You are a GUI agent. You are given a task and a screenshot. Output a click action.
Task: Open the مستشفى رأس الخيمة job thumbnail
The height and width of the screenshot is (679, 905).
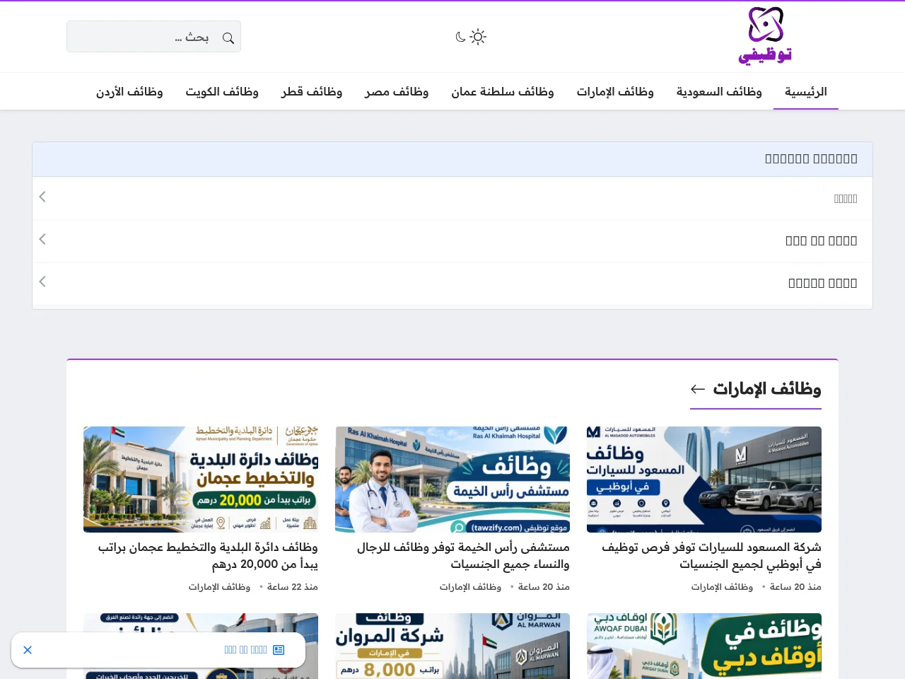tap(452, 480)
